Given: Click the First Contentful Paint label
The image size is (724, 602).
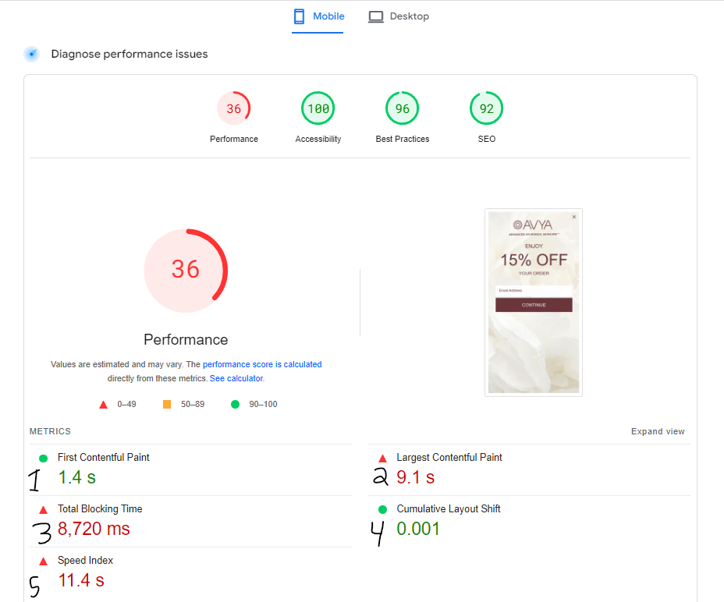Looking at the screenshot, I should tap(104, 458).
